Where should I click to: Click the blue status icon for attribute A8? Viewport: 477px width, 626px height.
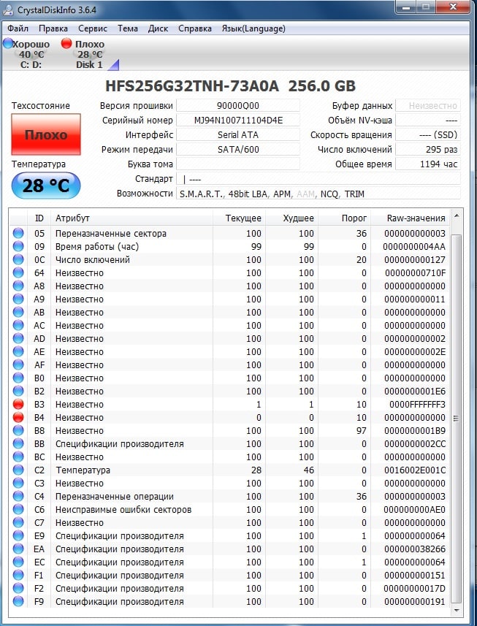(x=18, y=286)
